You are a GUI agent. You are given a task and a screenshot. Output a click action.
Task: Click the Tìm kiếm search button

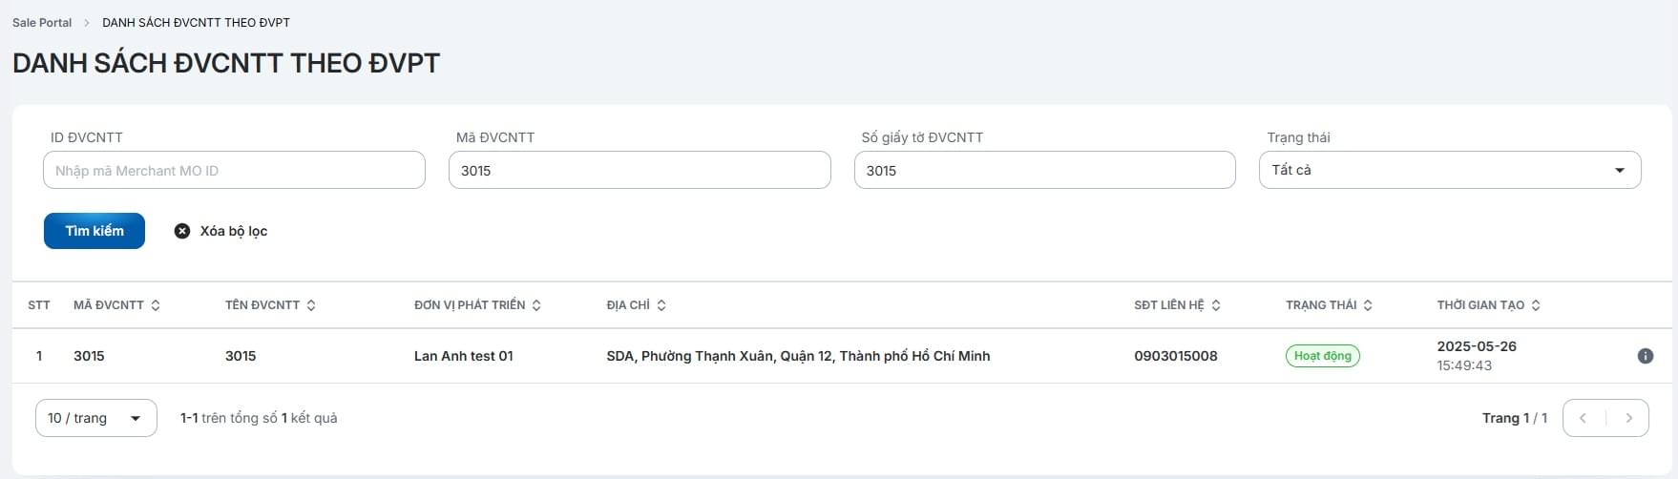pos(94,231)
